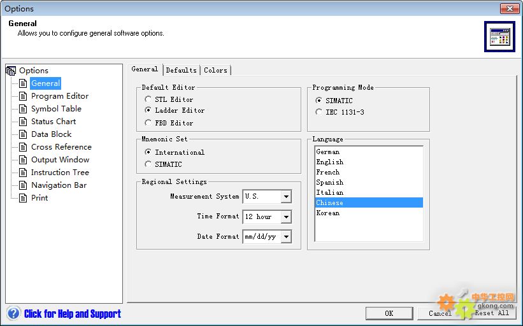
Task: Select SIMATIC programming mode
Action: (x=319, y=101)
